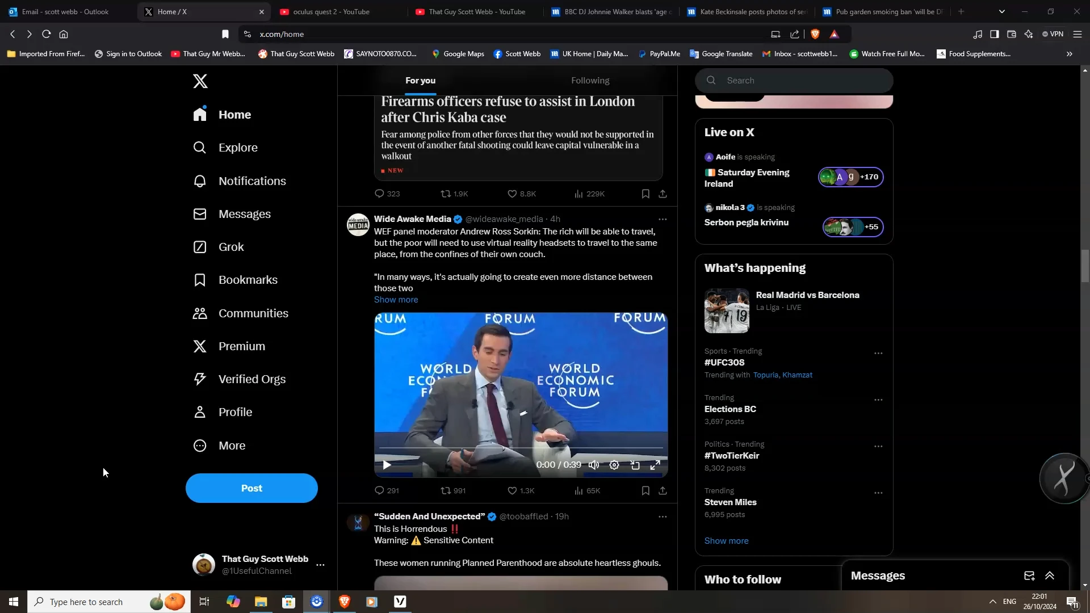Switch to oculus quest 2 YouTube tab
Screen dimensions: 1090x613
click(x=338, y=11)
